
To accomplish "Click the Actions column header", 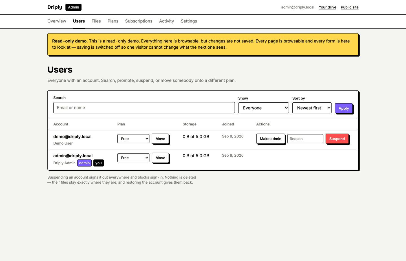I will tap(263, 124).
